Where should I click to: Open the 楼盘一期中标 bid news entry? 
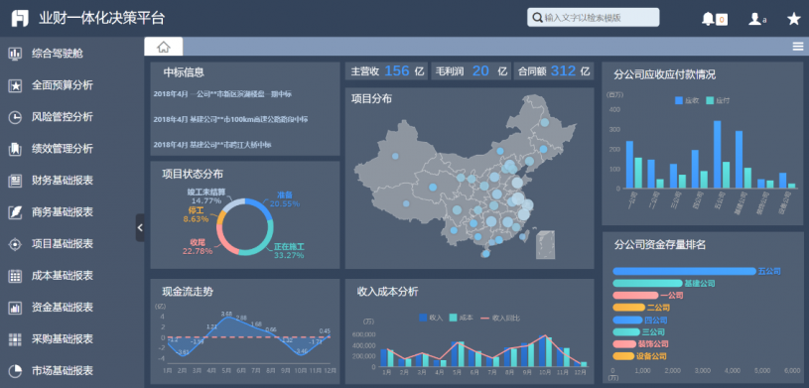[222, 94]
